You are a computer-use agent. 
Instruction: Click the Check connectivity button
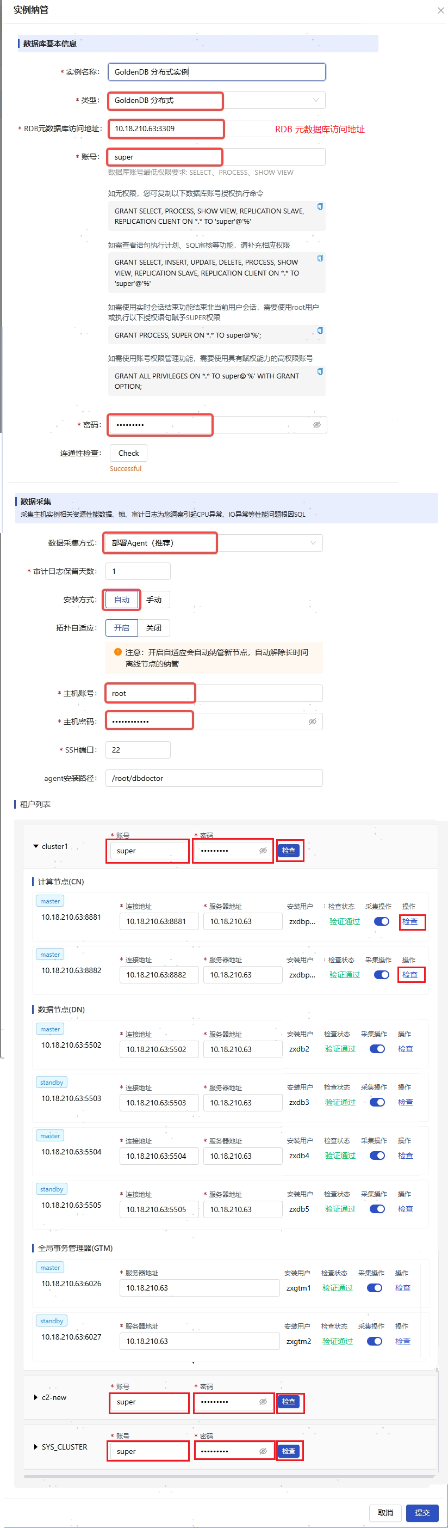click(x=129, y=453)
